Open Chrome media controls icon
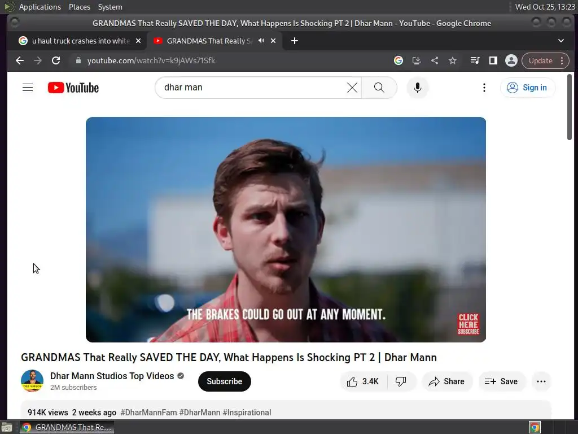This screenshot has height=434, width=578. click(x=475, y=60)
